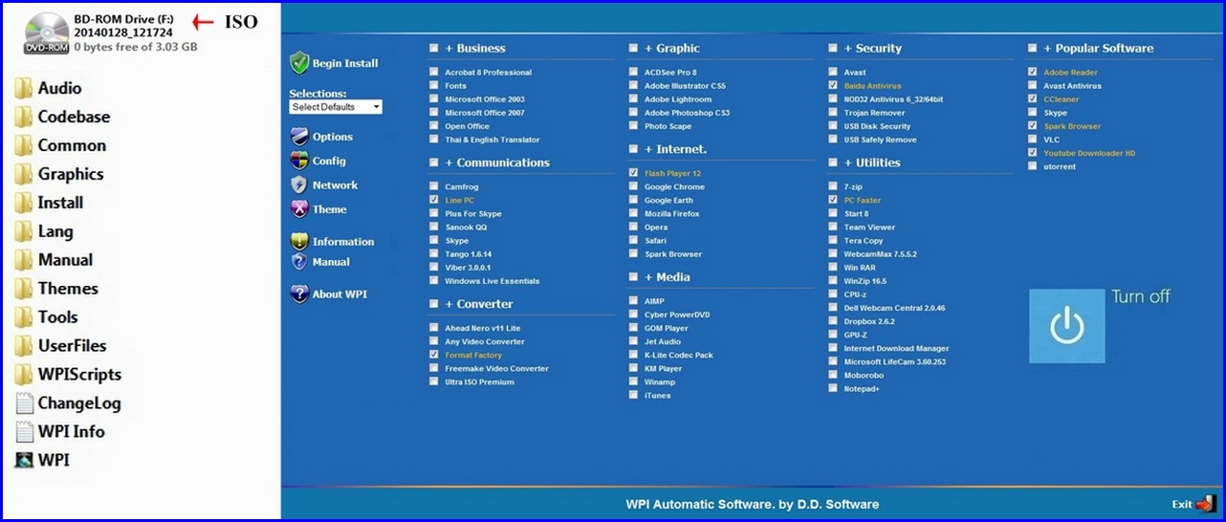Toggle the + Utilities category checkbox
The height and width of the screenshot is (522, 1226).
pos(834,163)
